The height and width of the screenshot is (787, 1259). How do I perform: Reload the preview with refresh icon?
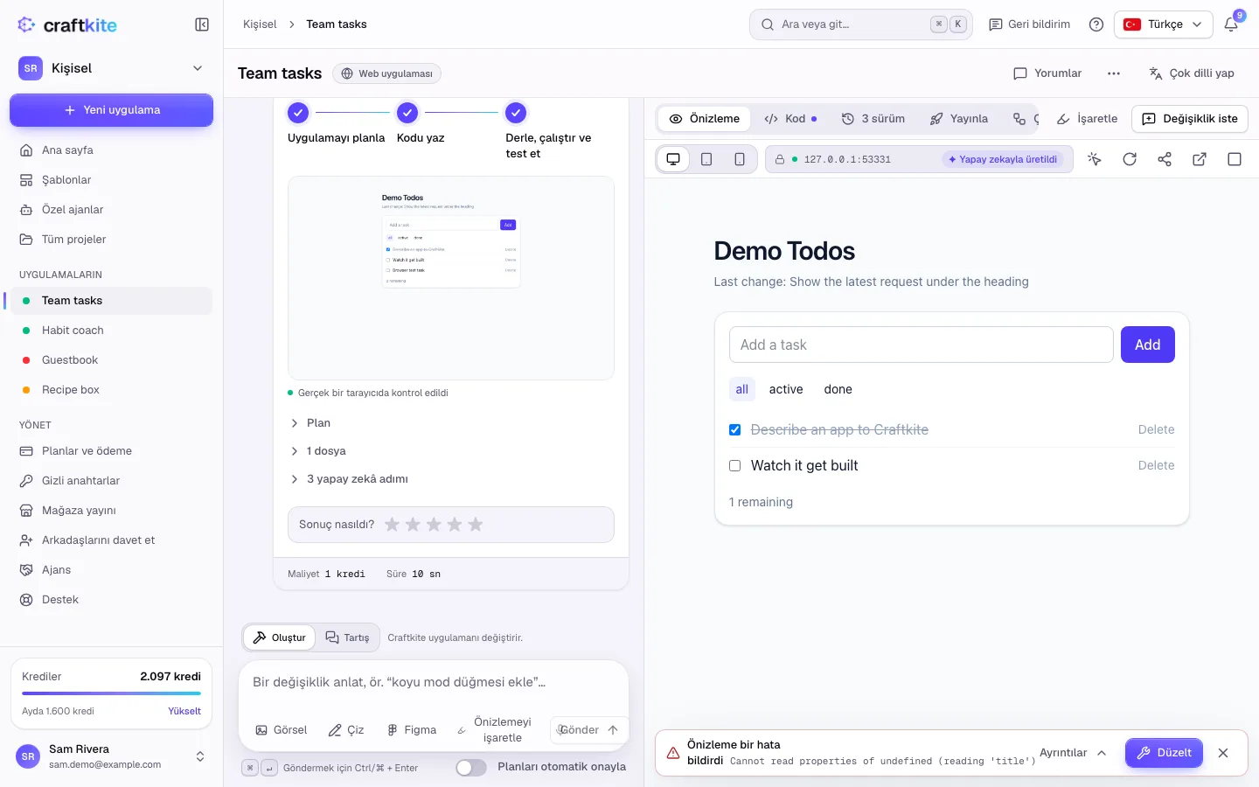1130,159
